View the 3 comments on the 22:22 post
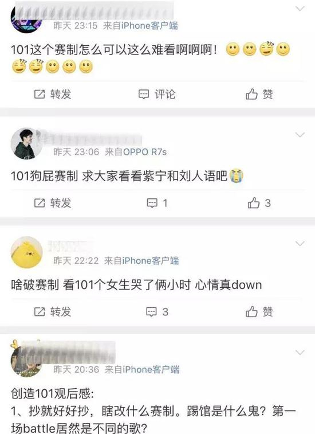 [x=157, y=312]
